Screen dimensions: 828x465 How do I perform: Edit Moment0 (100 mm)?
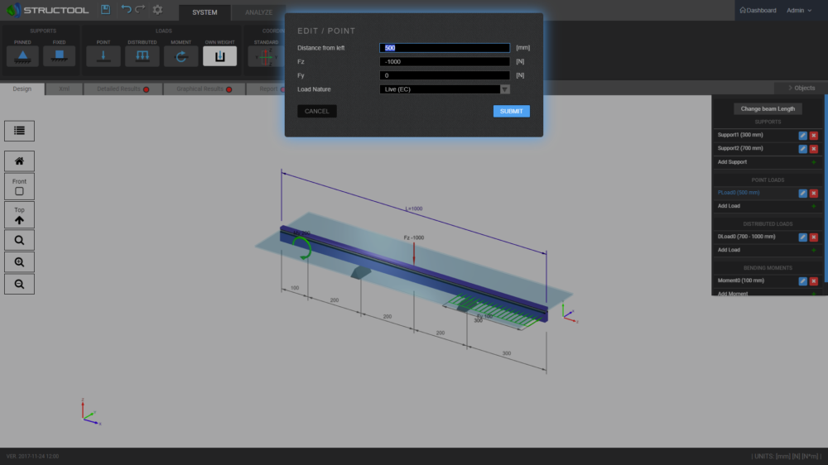[802, 280]
